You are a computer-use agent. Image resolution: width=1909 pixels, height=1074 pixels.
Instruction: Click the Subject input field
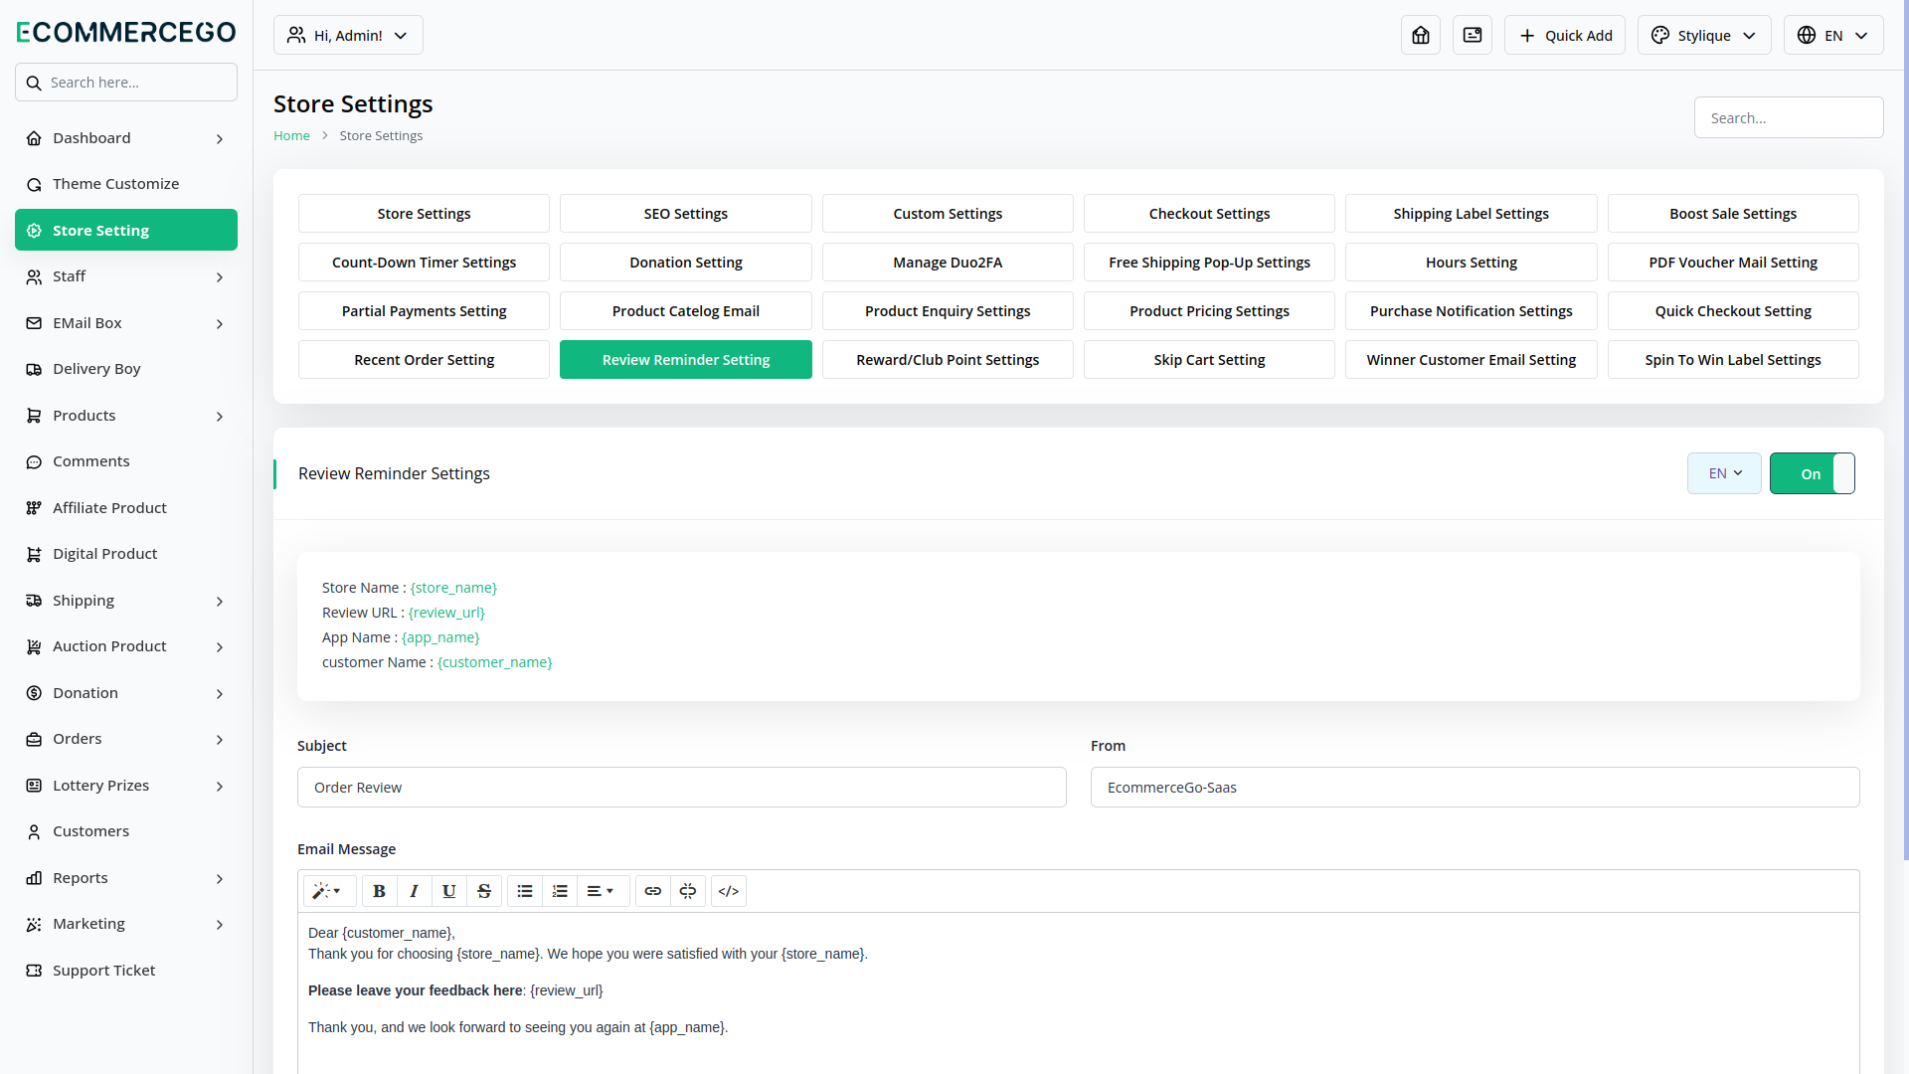[682, 788]
